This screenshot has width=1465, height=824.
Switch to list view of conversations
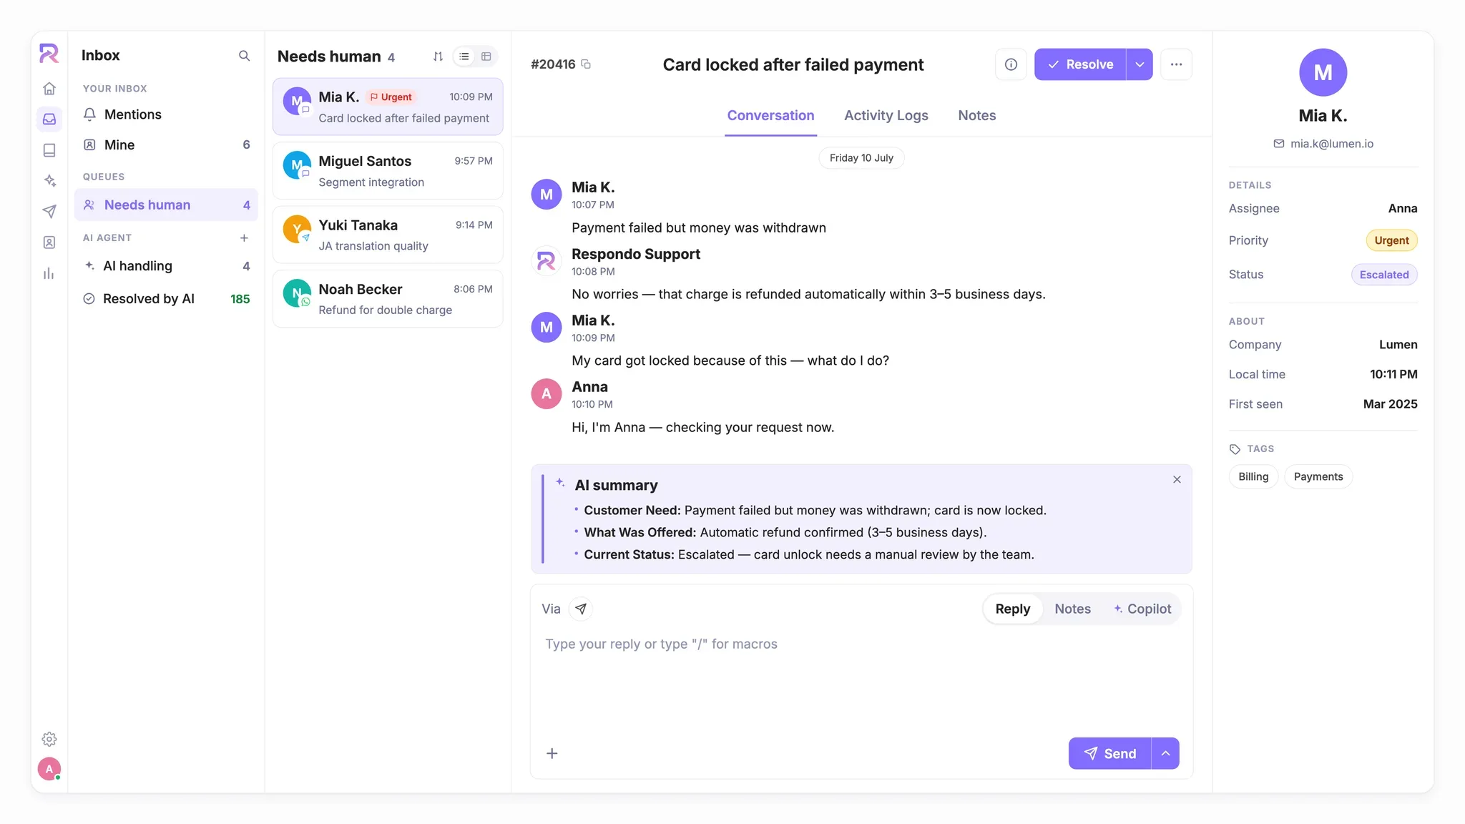(x=464, y=57)
